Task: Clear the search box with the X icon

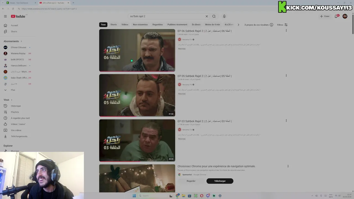Action: pos(207,16)
